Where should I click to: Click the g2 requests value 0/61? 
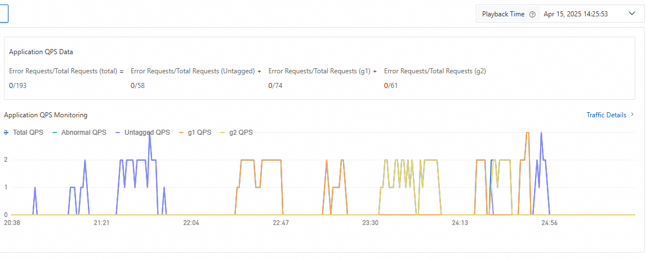pyautogui.click(x=391, y=86)
